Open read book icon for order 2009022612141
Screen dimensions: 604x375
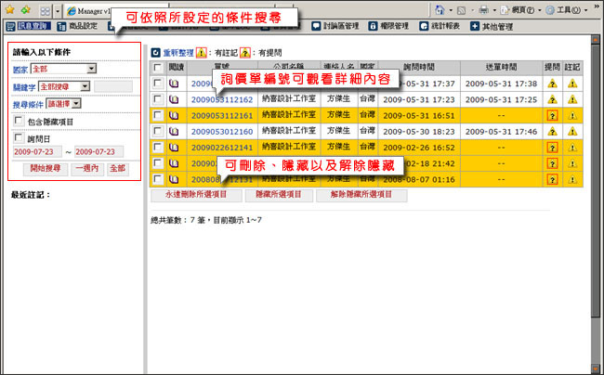pyautogui.click(x=174, y=148)
